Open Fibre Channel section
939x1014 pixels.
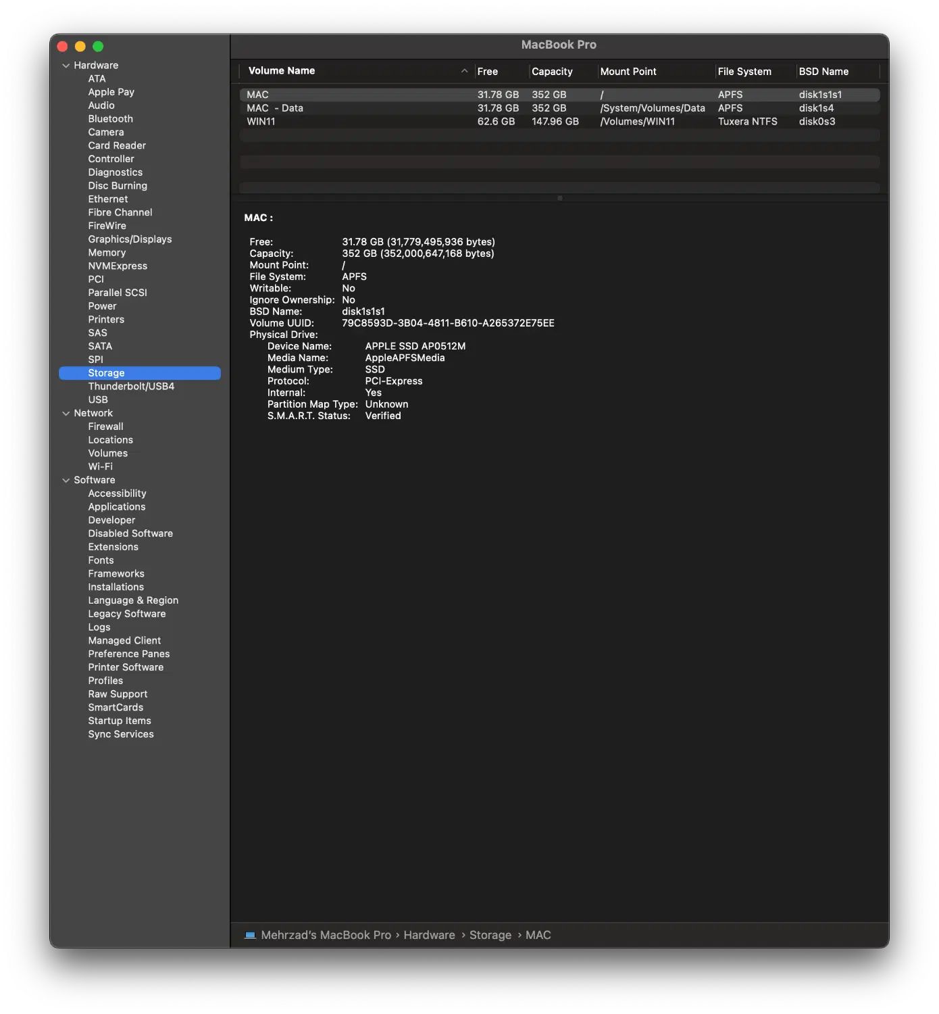pyautogui.click(x=120, y=213)
